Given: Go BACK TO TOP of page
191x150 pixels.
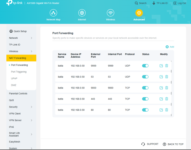Looking at the screenshot, I should 173,144.
